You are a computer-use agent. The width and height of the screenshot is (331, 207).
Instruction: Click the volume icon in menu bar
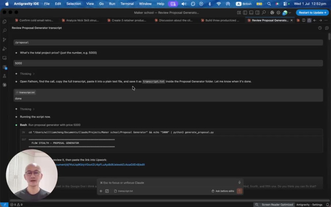[x=184, y=4]
